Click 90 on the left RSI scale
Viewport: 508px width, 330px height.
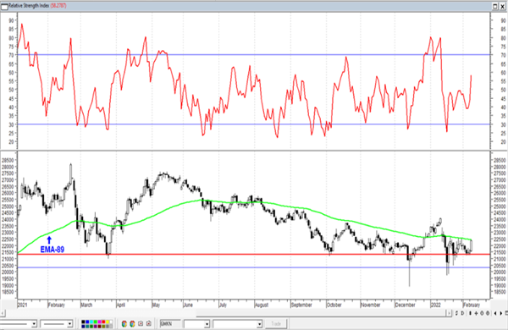point(11,20)
